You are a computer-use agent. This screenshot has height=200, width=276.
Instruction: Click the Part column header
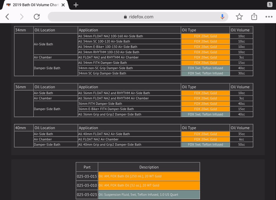coord(87,167)
